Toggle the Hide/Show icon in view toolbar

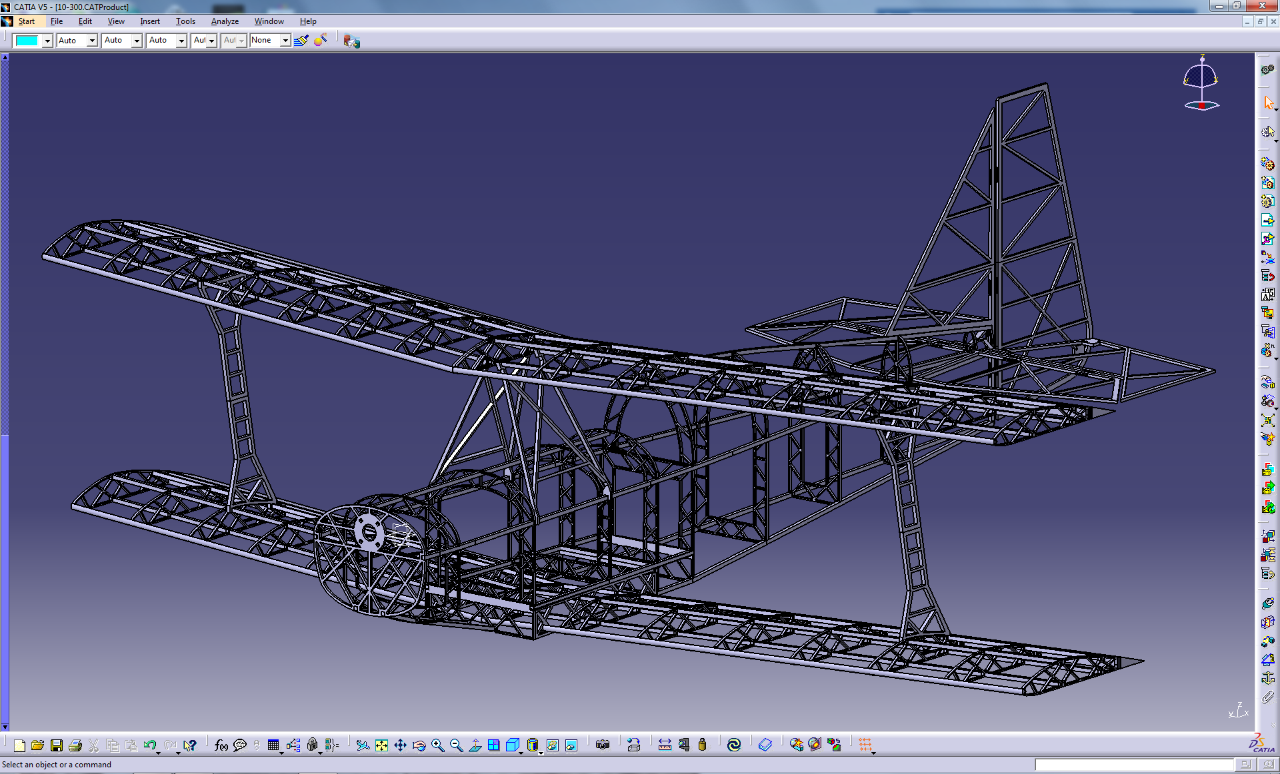pos(553,745)
